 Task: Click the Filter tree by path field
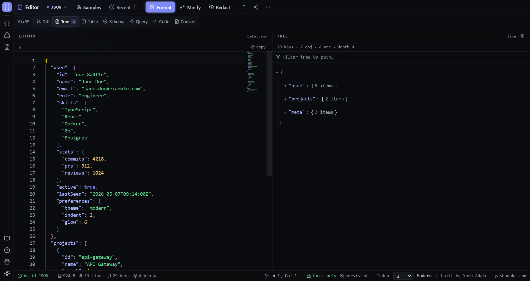point(401,57)
